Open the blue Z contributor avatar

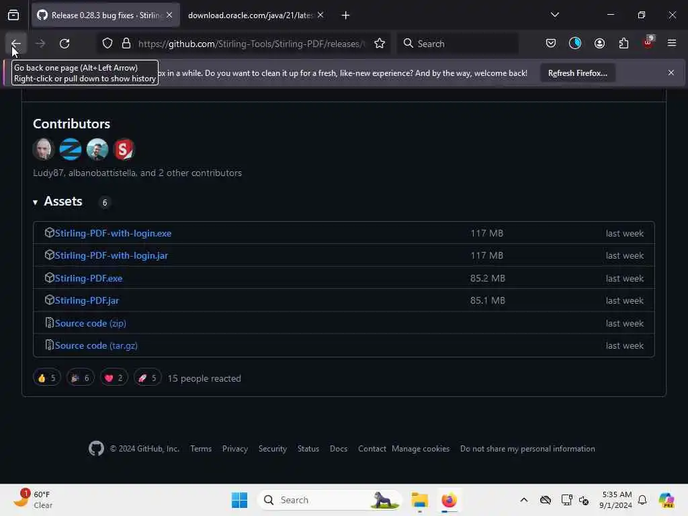(x=70, y=149)
